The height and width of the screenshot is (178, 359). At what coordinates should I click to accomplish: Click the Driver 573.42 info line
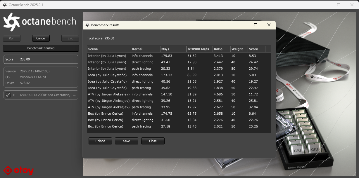pyautogui.click(x=18, y=83)
